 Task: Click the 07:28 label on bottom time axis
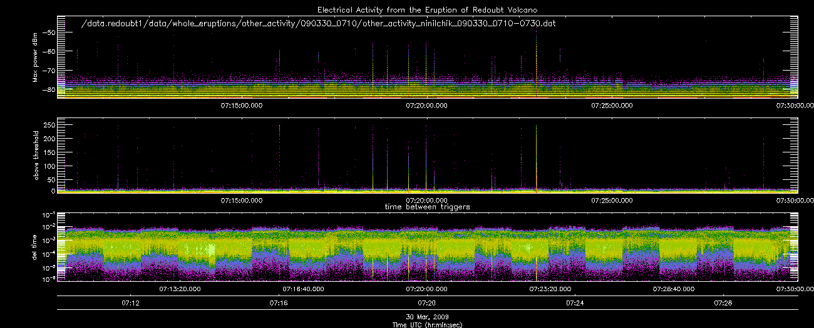723,303
